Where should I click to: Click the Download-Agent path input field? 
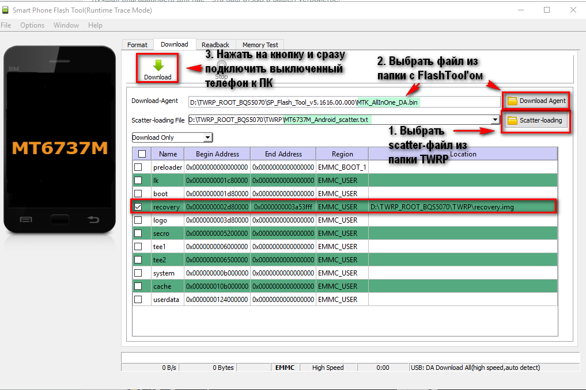pyautogui.click(x=344, y=102)
